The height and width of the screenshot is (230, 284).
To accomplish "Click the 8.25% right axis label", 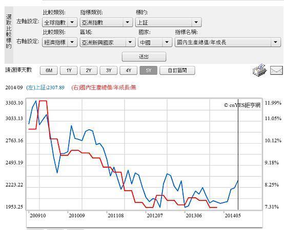I will [x=272, y=185].
